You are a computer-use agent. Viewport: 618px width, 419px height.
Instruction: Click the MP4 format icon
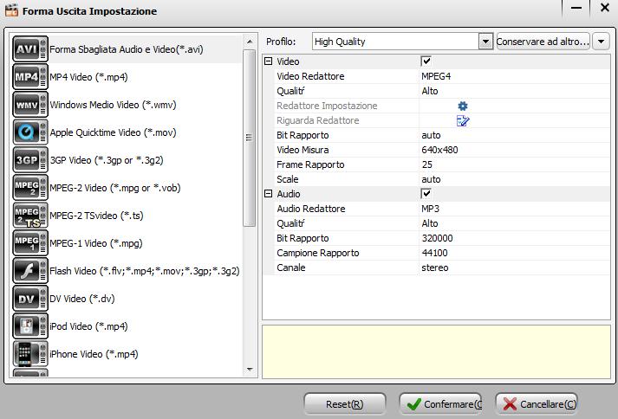tap(30, 77)
